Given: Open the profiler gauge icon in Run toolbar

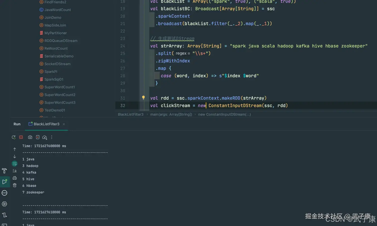Looking at the screenshot, I should (45, 137).
